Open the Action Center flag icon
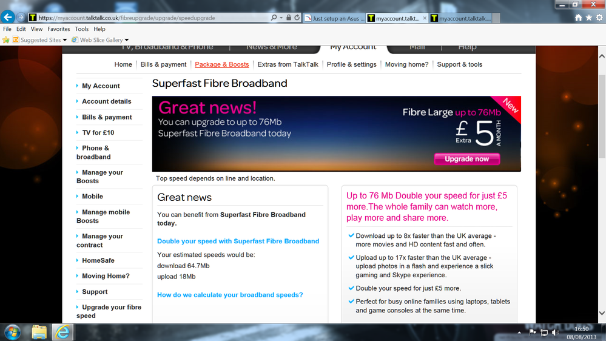The width and height of the screenshot is (606, 341). click(x=533, y=332)
